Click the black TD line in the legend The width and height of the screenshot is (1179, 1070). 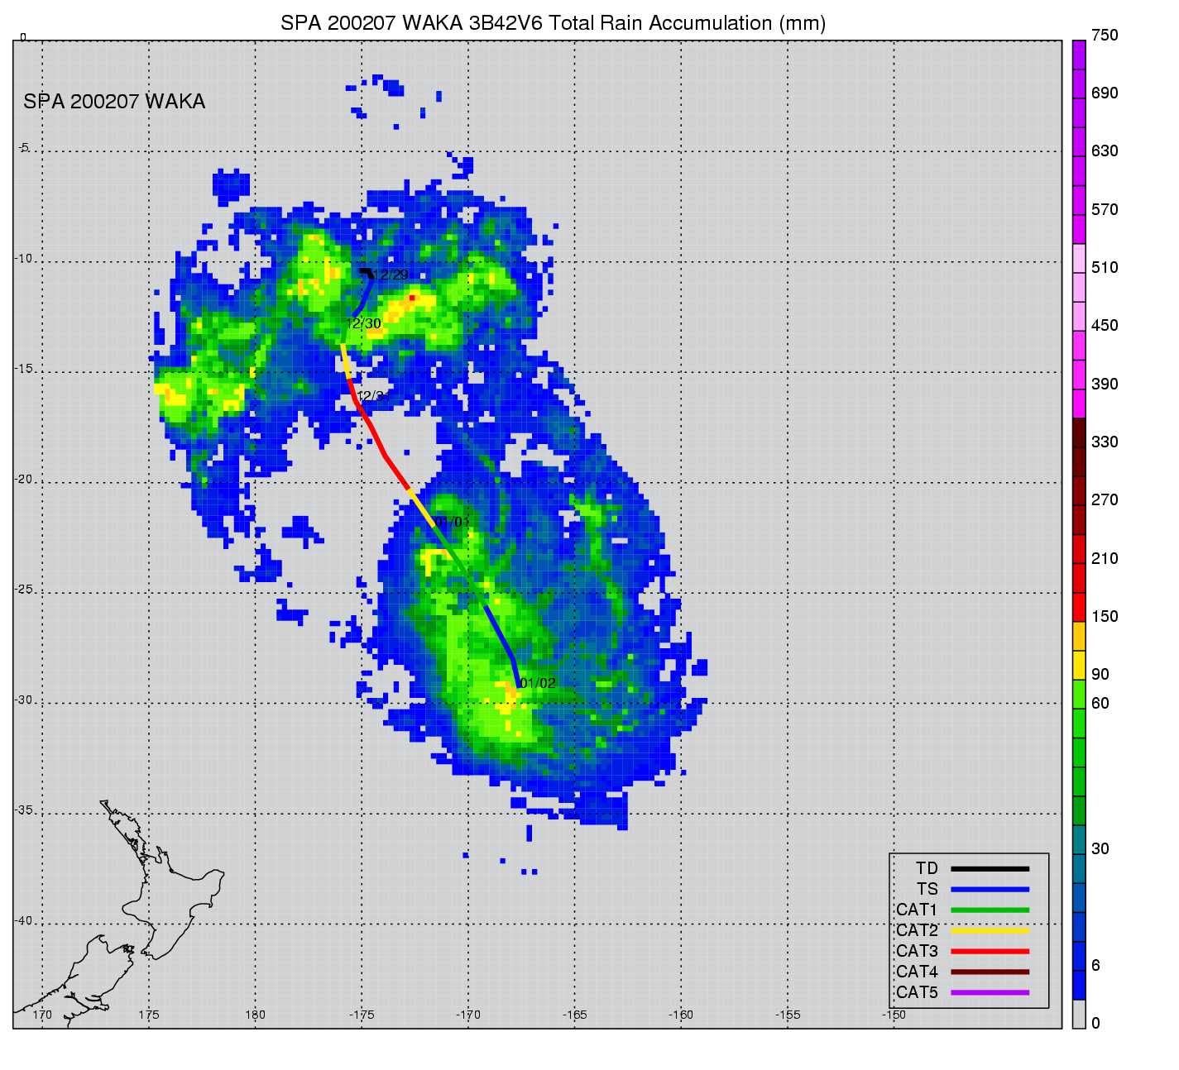click(x=990, y=869)
